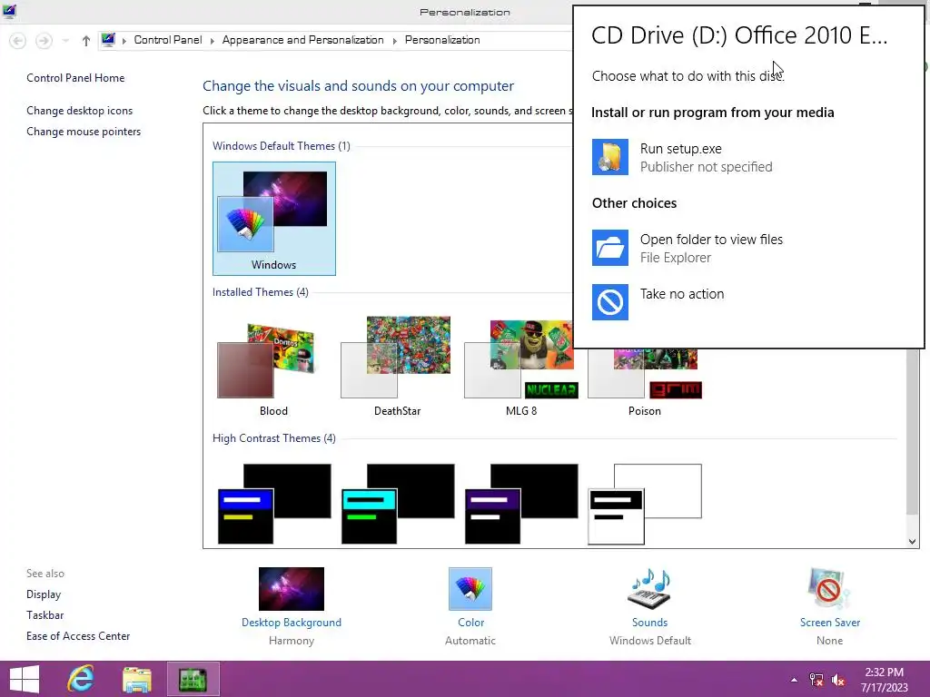Click the Desktop Background link

pos(292,623)
